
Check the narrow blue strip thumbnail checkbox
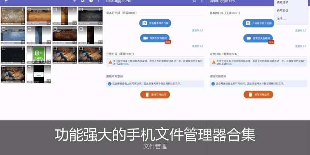pos(29,29)
